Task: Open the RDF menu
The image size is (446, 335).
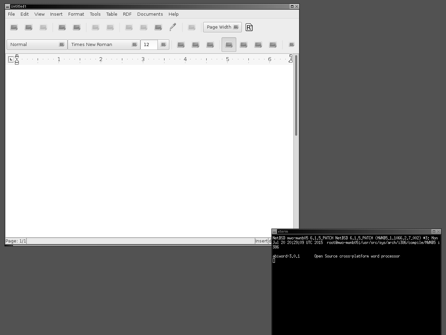Action: click(127, 14)
